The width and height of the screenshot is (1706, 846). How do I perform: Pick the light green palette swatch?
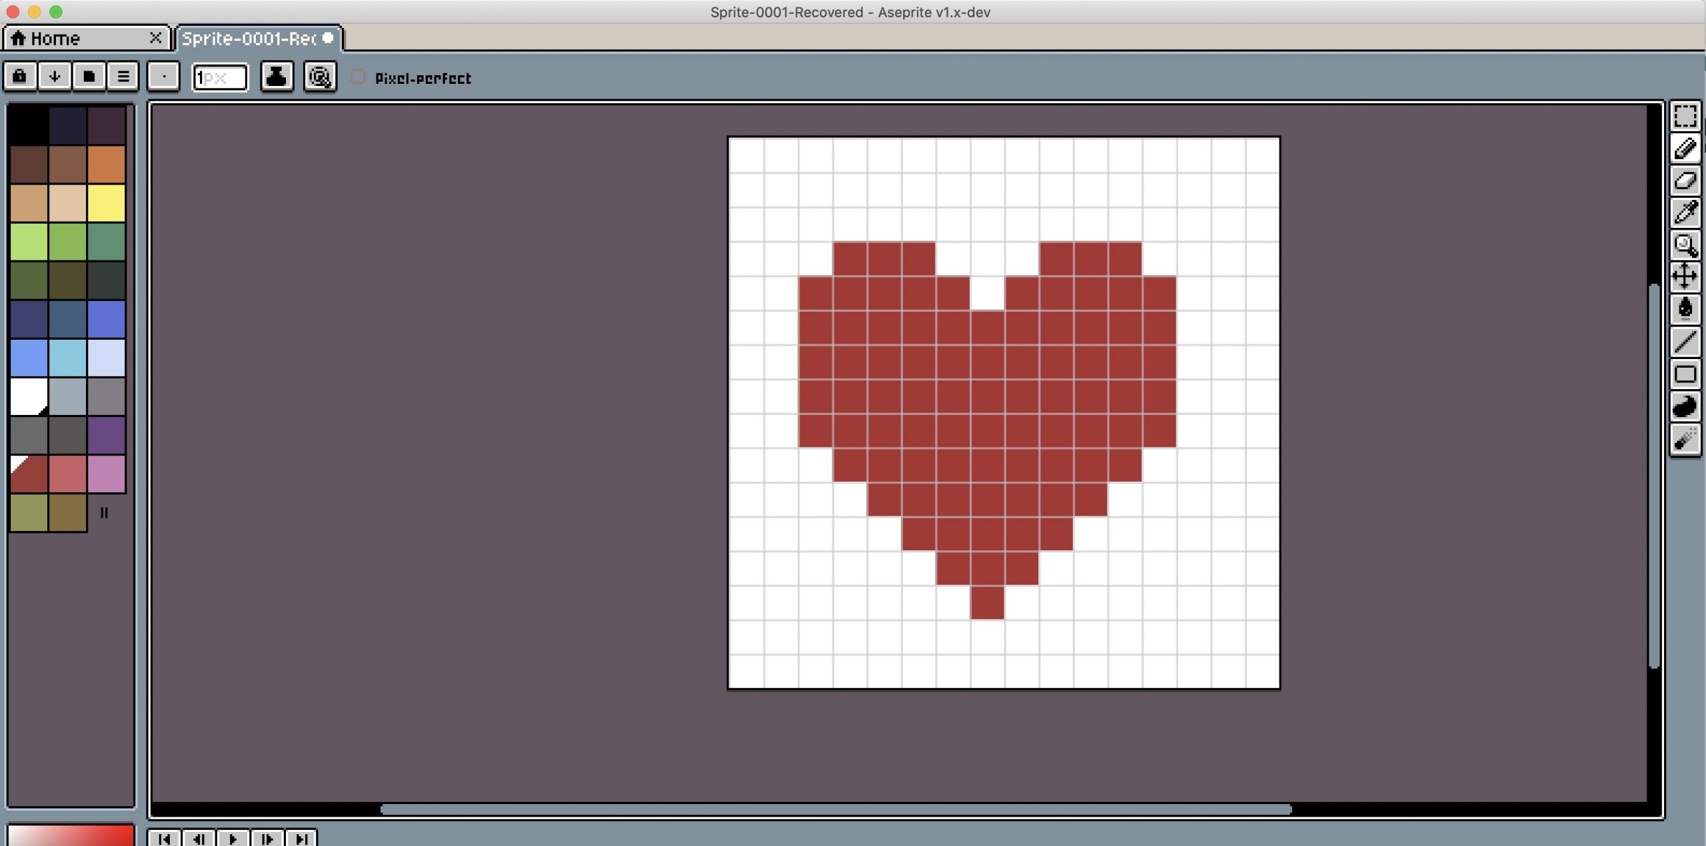coord(29,241)
